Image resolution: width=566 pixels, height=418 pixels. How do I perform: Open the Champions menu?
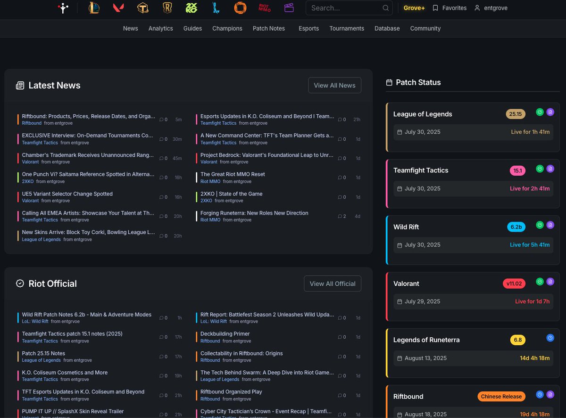coord(227,28)
